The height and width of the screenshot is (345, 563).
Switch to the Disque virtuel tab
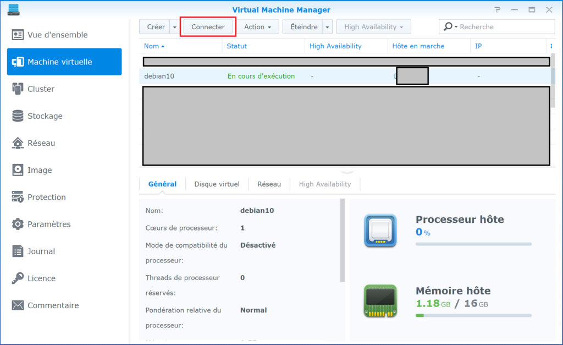[217, 184]
